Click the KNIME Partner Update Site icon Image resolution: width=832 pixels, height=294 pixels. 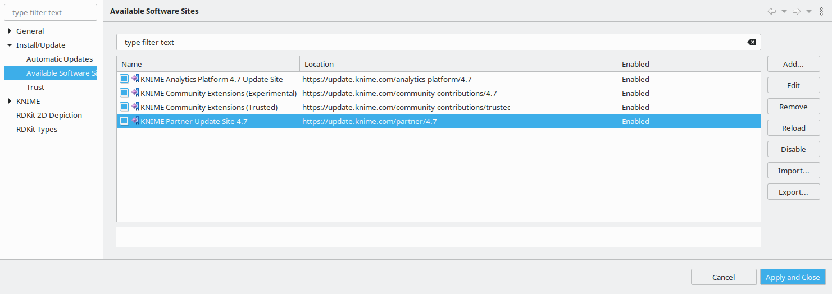pos(135,121)
